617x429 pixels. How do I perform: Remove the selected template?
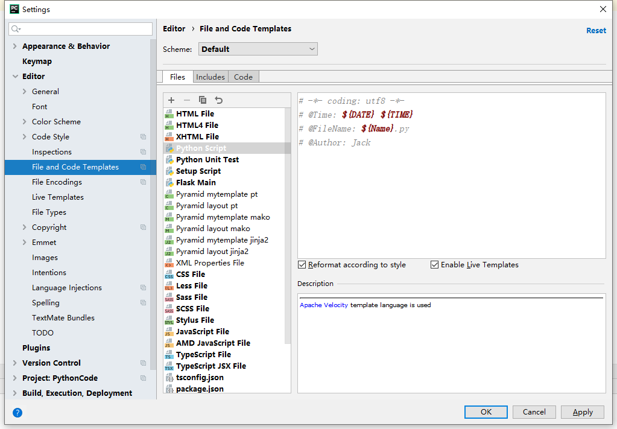point(187,100)
